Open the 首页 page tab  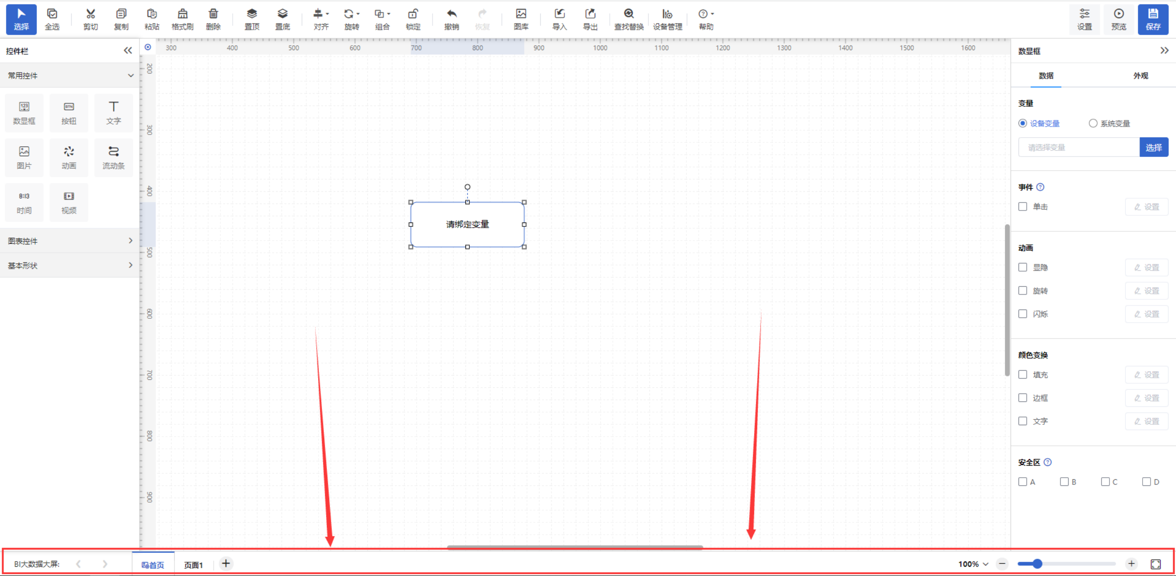[153, 564]
